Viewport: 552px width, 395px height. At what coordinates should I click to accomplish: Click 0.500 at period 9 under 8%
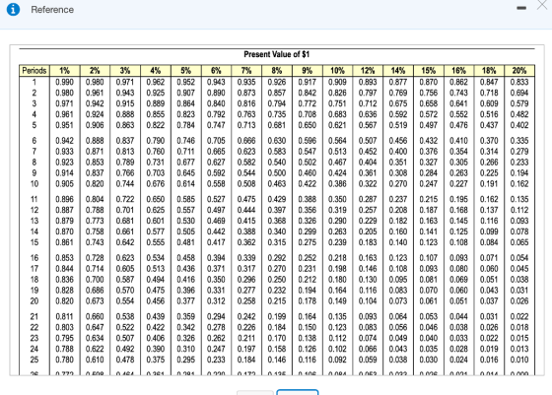277,173
